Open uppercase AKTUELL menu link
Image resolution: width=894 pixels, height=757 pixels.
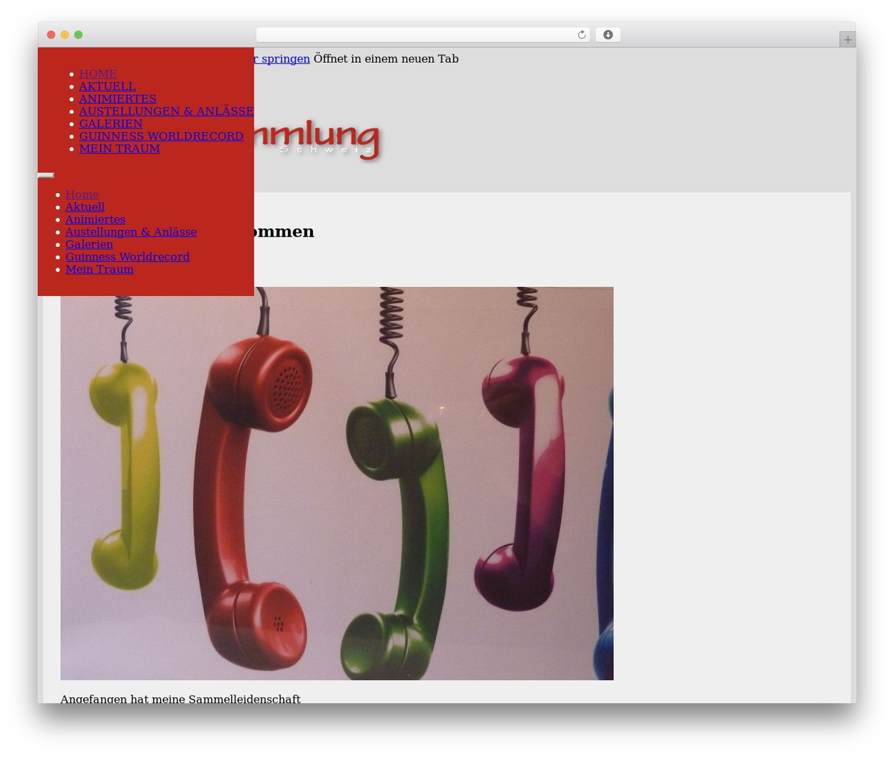tap(108, 86)
